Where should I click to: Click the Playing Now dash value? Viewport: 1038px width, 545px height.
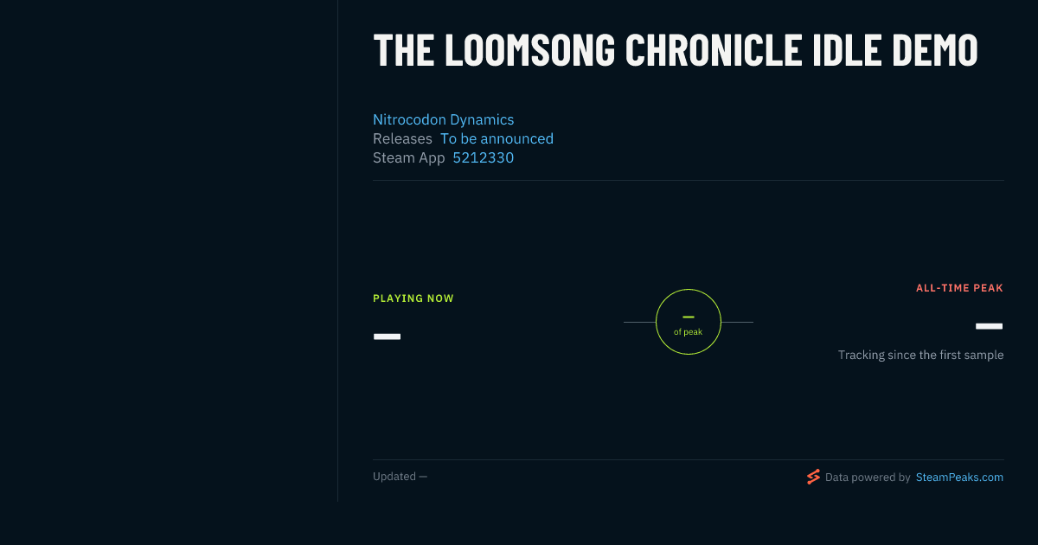click(x=387, y=336)
